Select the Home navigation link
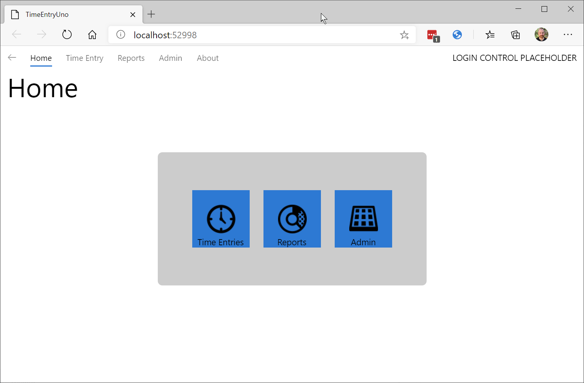 point(41,58)
